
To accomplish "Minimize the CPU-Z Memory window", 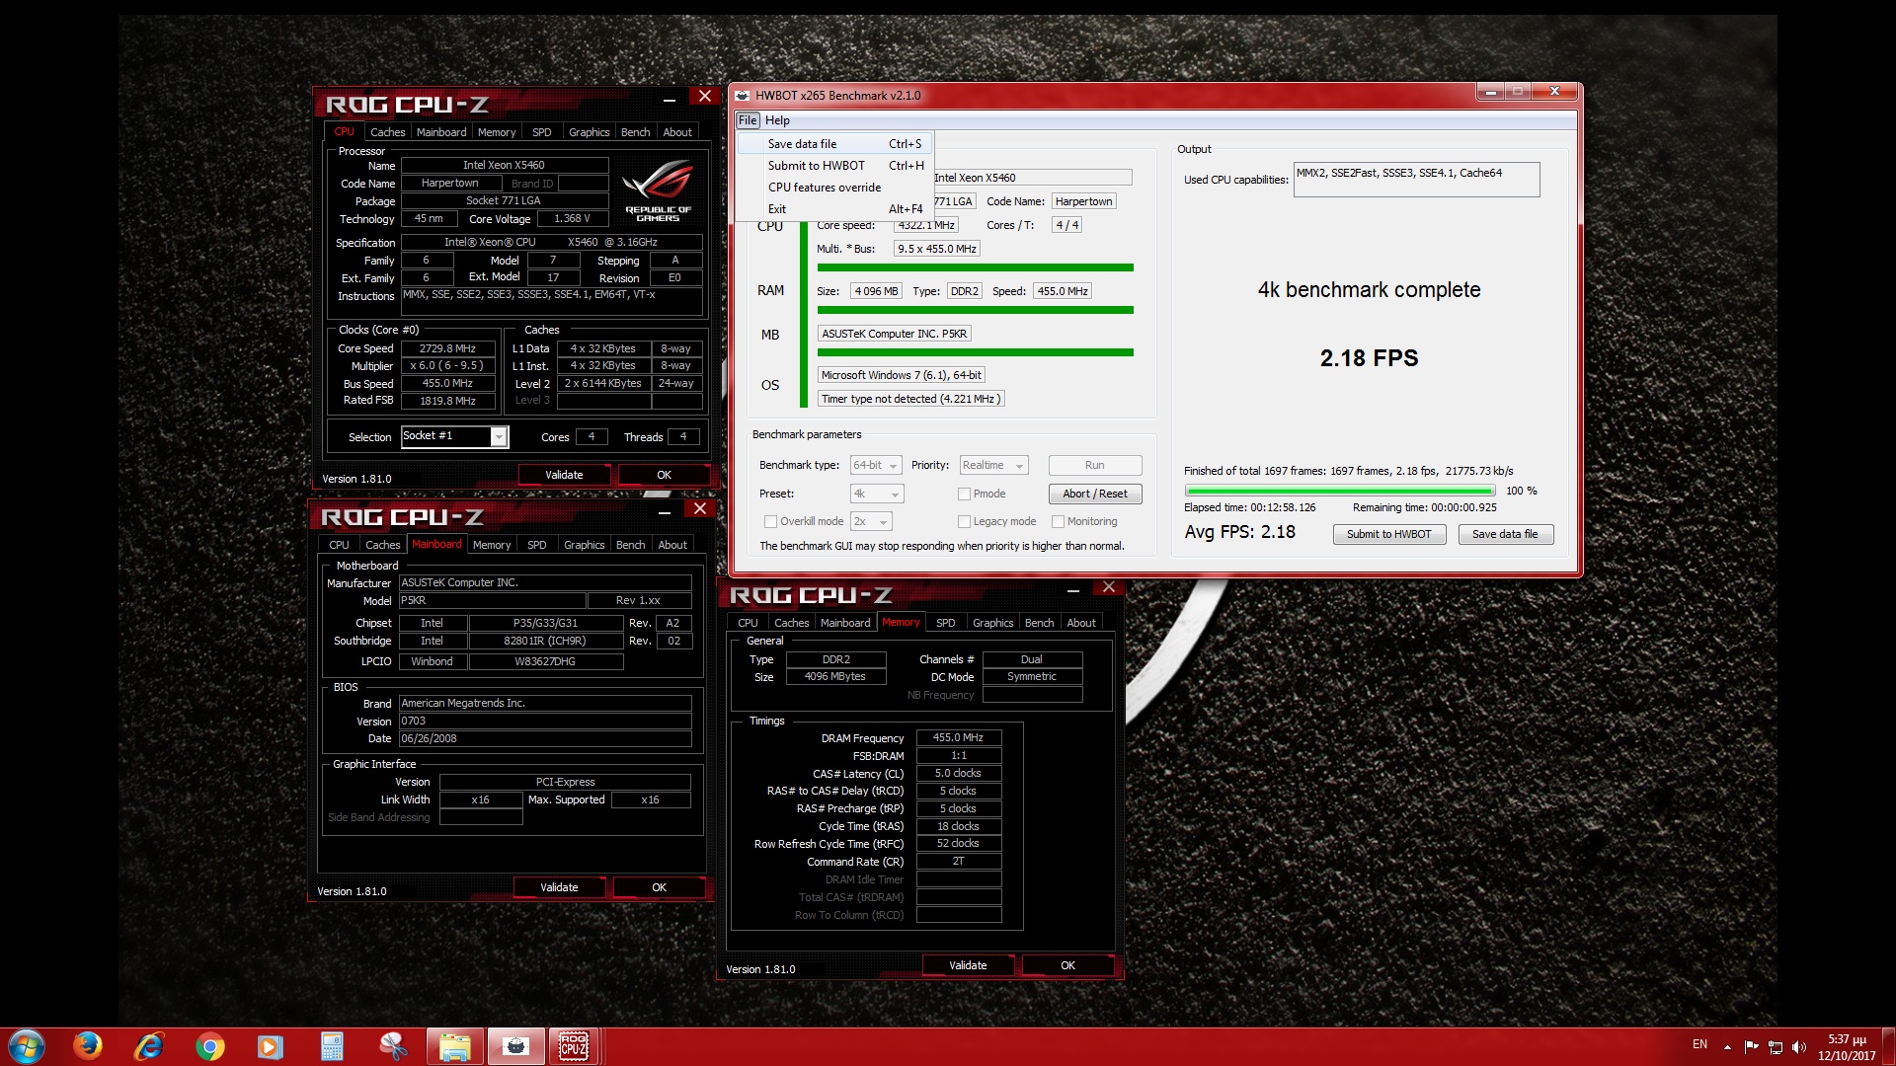I will [x=1073, y=589].
